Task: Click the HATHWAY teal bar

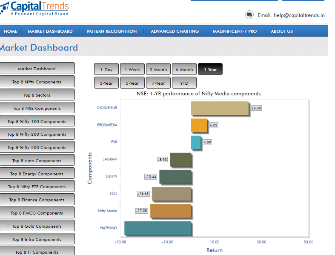Action: [x=157, y=228]
